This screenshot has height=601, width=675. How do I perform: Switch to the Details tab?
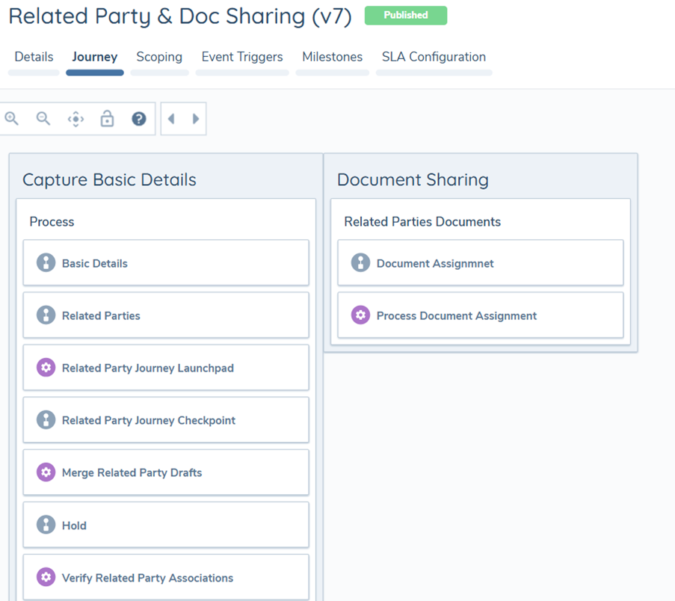coord(34,58)
